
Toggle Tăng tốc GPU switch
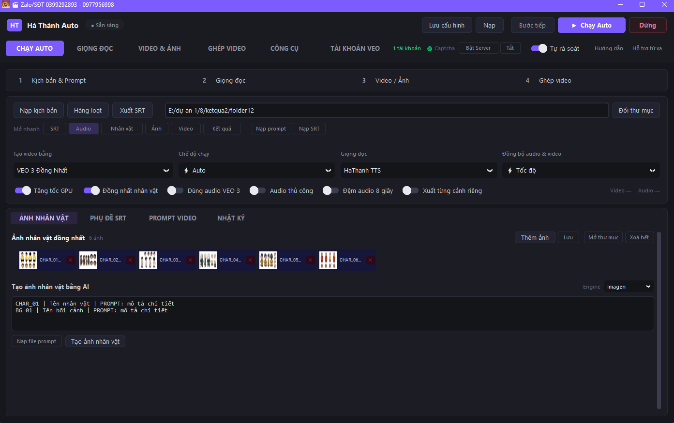coord(23,190)
